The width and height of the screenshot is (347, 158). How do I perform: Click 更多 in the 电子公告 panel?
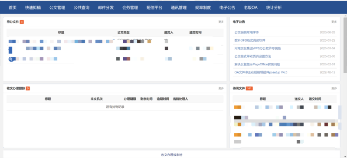point(334,22)
